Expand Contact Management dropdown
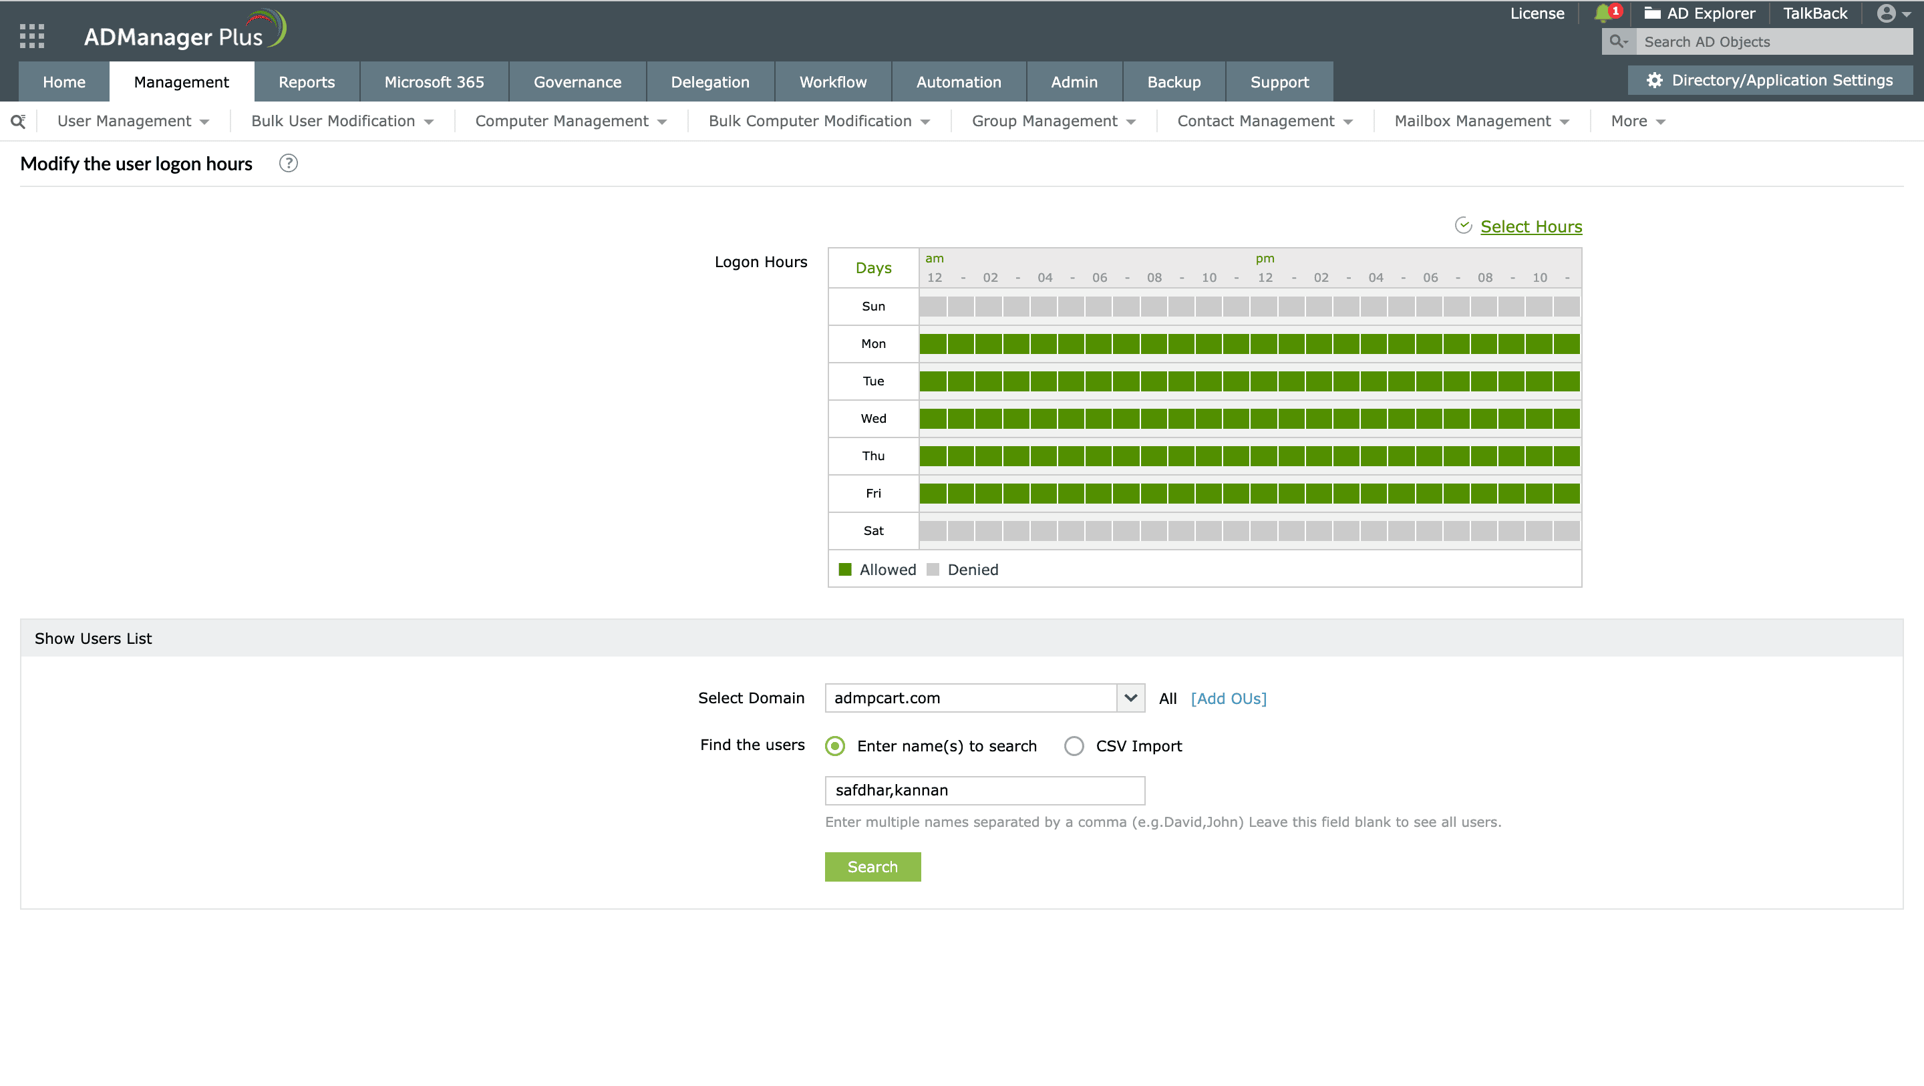This screenshot has width=1924, height=1086. pyautogui.click(x=1265, y=121)
